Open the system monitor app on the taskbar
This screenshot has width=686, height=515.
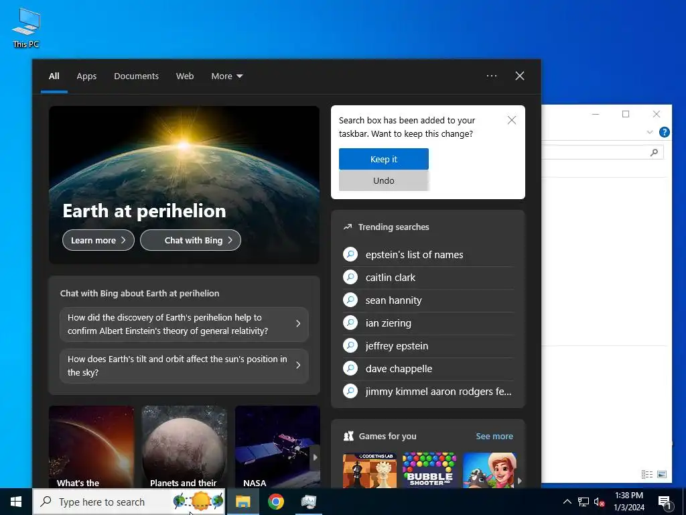coord(308,502)
